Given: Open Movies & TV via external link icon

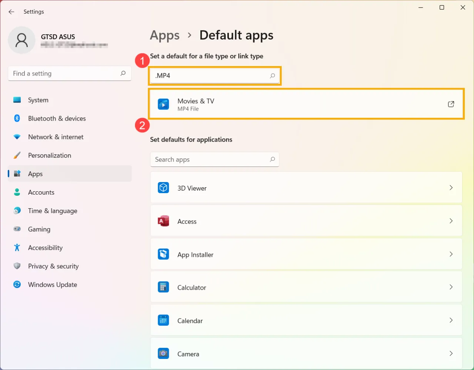Looking at the screenshot, I should (451, 104).
